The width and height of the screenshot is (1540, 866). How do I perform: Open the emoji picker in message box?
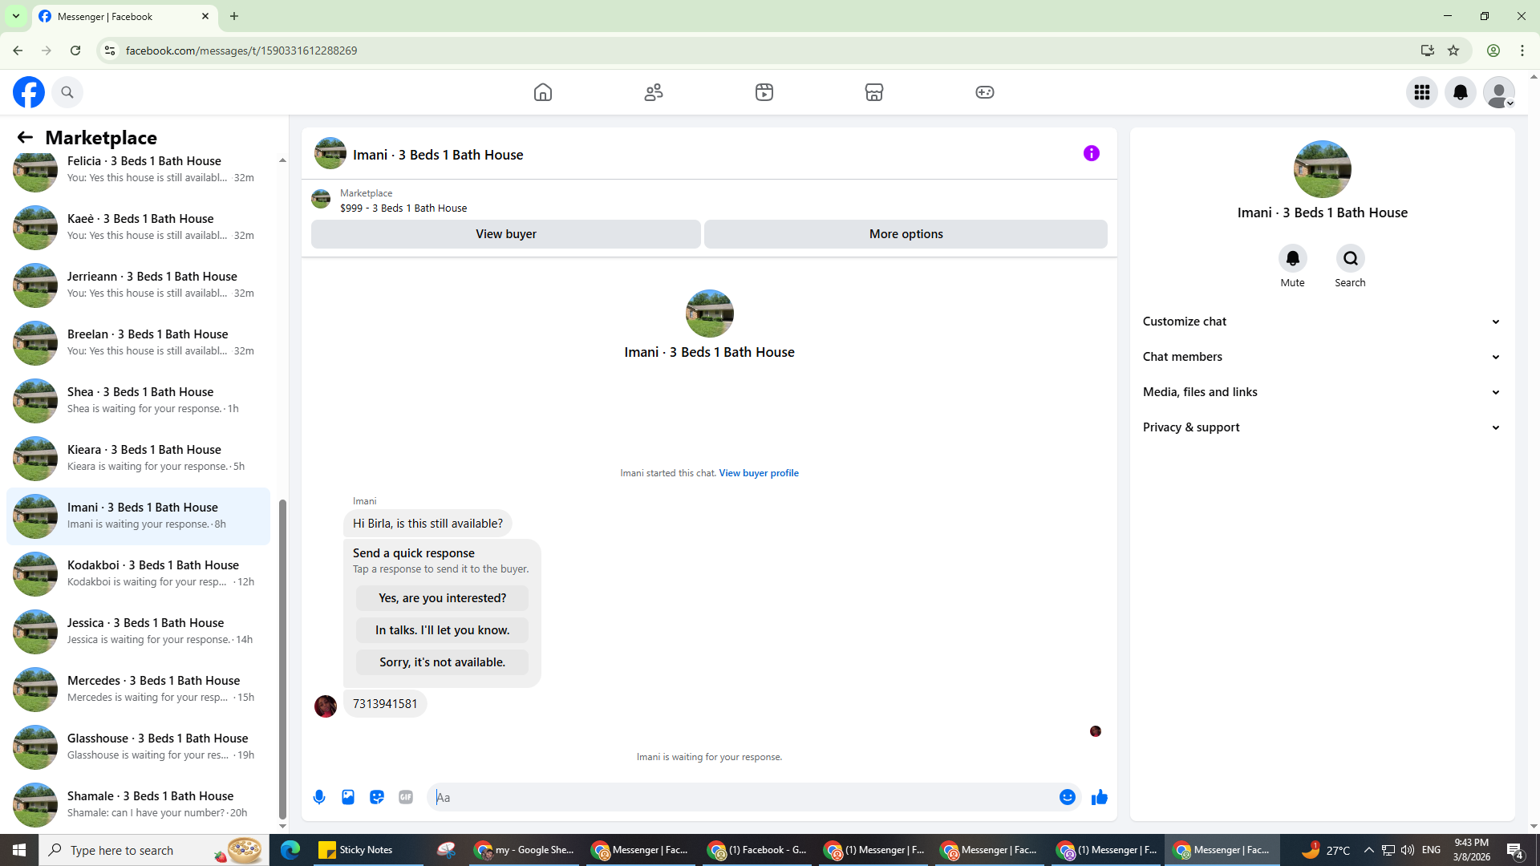[x=1067, y=797]
